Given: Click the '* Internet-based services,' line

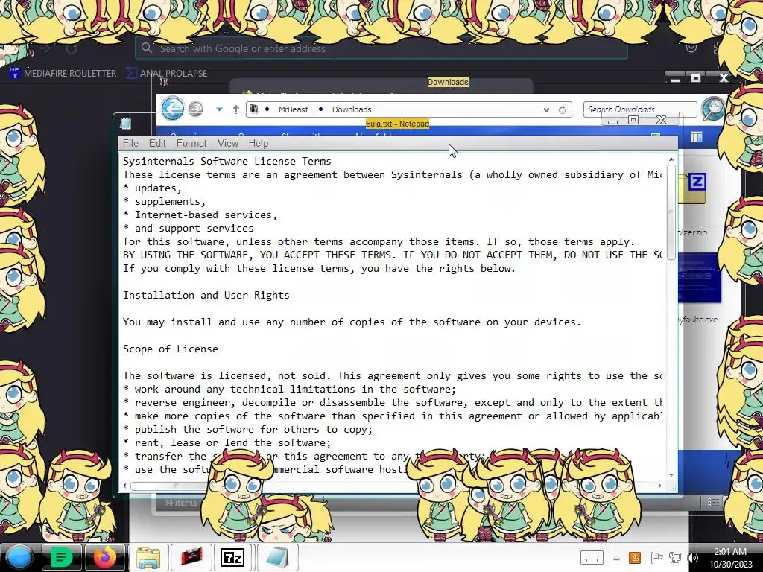Looking at the screenshot, I should coord(200,214).
